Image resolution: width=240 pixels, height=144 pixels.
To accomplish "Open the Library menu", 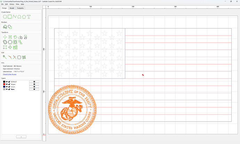I will (12, 4).
